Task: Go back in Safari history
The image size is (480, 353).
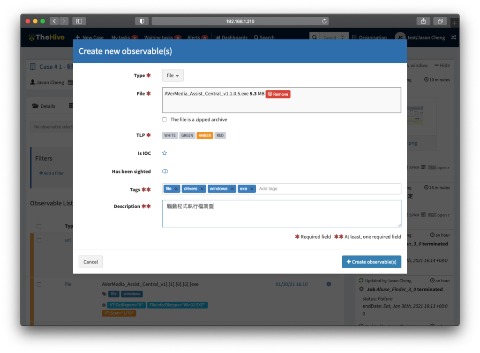Action: pos(54,21)
